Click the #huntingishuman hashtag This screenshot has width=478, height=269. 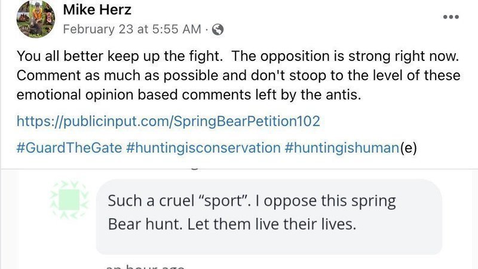(341, 148)
